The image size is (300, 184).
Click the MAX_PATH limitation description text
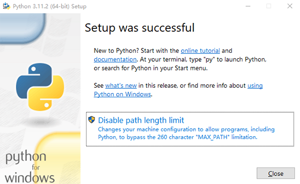pos(186,133)
